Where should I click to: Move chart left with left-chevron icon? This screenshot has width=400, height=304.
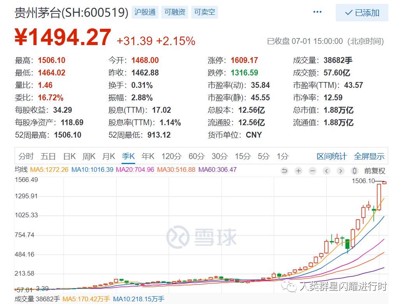click(326, 171)
